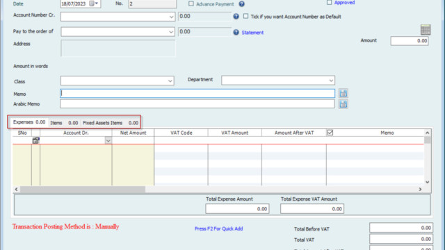The height and width of the screenshot is (250, 445).
Task: Enable the Advance Payment checkbox
Action: (x=191, y=3)
